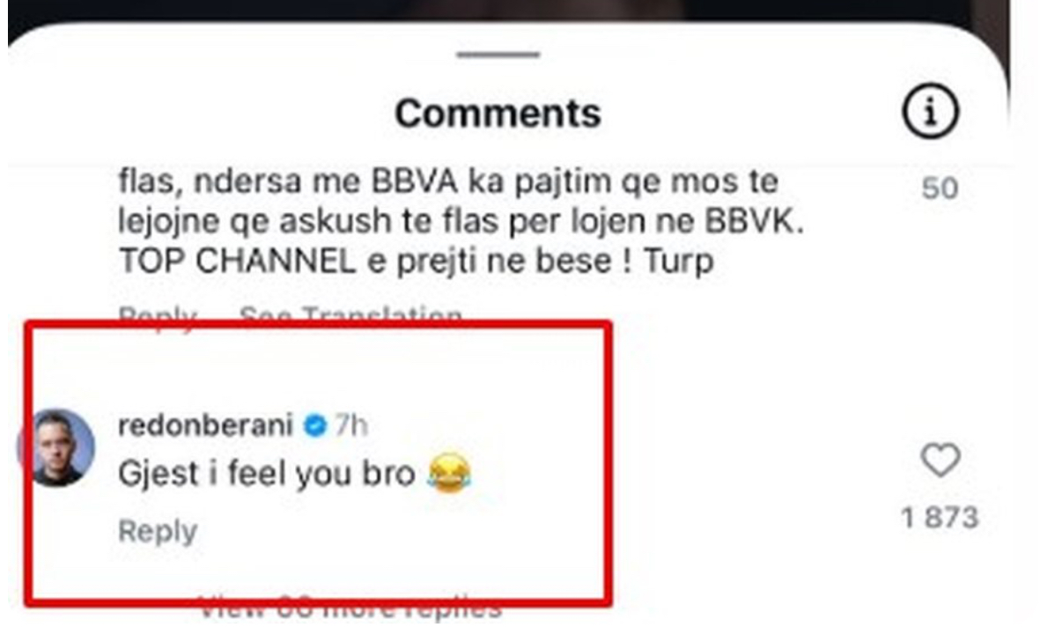This screenshot has width=1040, height=642.
Task: Tap the laughing-crying emoji in the comment
Action: click(x=449, y=472)
